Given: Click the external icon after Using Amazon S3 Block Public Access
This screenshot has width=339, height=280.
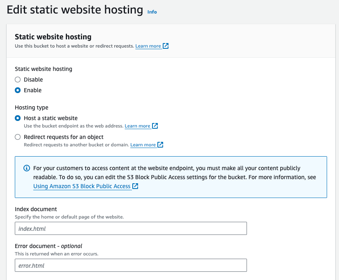Looking at the screenshot, I should click(x=135, y=186).
